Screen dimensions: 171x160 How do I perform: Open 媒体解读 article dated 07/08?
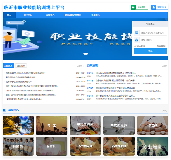click(x=115, y=88)
